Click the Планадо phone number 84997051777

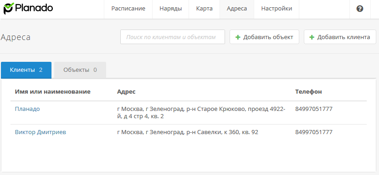[x=314, y=109]
